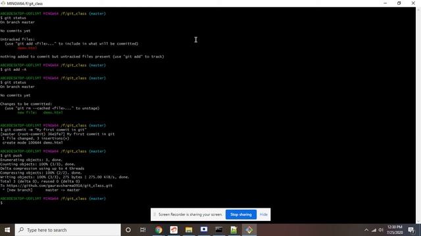This screenshot has height=236, width=421.
Task: Open the green document editor taskbar icon
Action: (234, 230)
